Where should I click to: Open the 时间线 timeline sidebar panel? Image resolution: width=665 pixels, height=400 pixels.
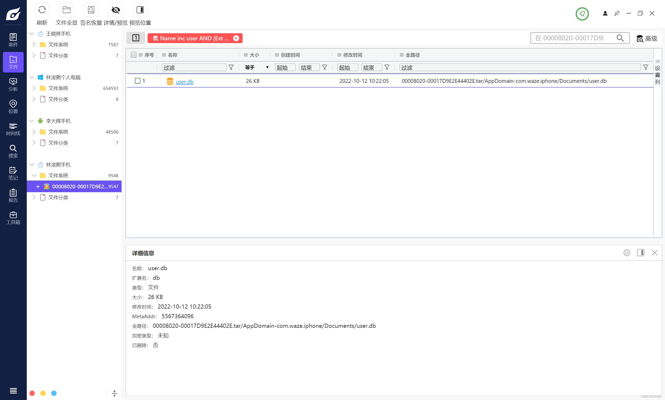(x=13, y=129)
